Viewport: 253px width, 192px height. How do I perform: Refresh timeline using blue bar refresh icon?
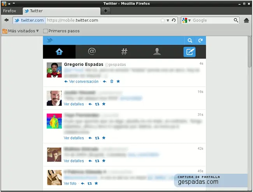(200, 41)
